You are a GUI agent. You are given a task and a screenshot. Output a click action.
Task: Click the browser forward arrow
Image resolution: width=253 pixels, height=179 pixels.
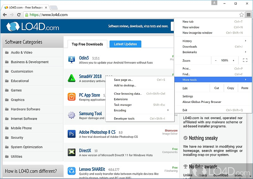point(12,15)
